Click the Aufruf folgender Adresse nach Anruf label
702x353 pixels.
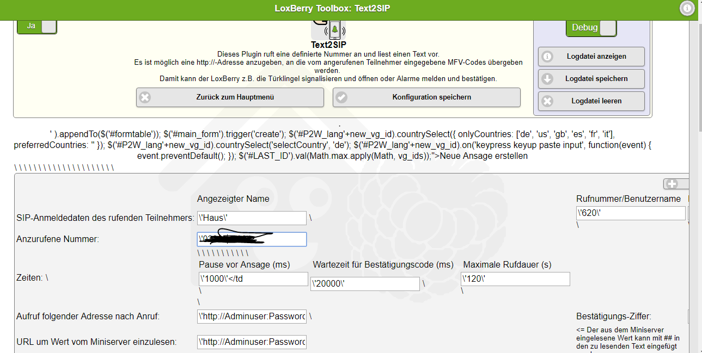click(x=88, y=317)
